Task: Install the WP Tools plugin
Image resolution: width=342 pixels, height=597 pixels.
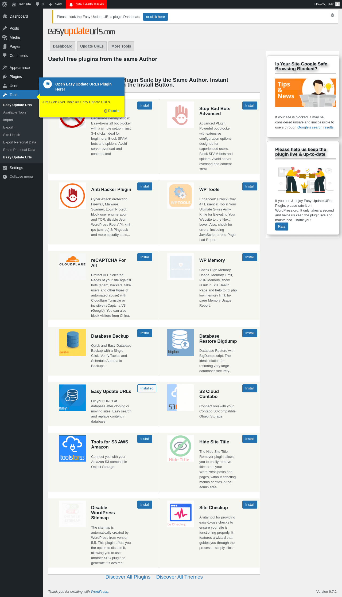Action: pos(250,186)
